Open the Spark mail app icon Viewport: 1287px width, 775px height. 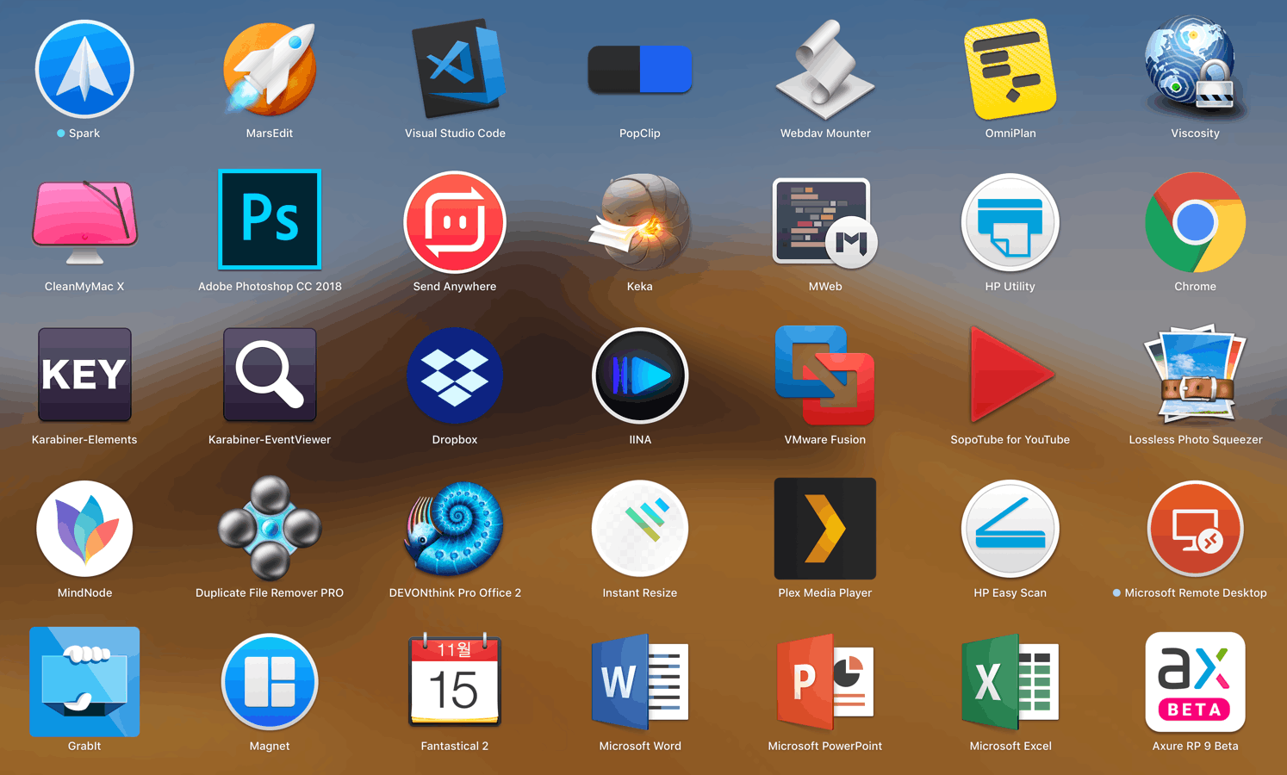tap(84, 69)
